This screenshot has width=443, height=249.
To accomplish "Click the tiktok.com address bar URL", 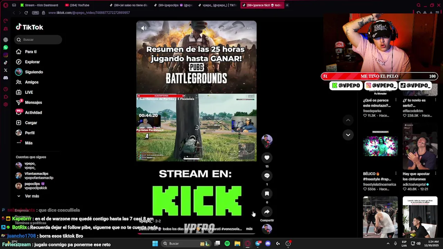I will 89,13.
